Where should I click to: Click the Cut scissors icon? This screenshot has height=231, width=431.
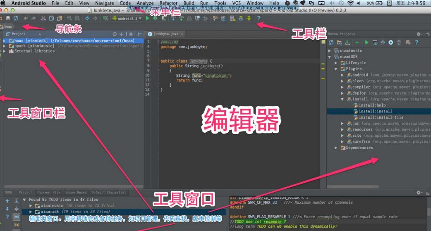[x=43, y=19]
